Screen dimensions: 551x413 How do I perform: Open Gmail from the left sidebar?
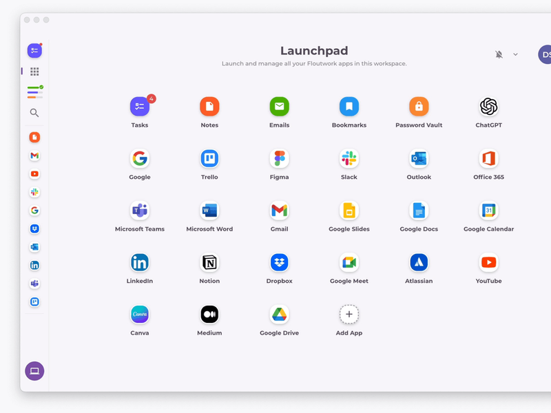[34, 156]
